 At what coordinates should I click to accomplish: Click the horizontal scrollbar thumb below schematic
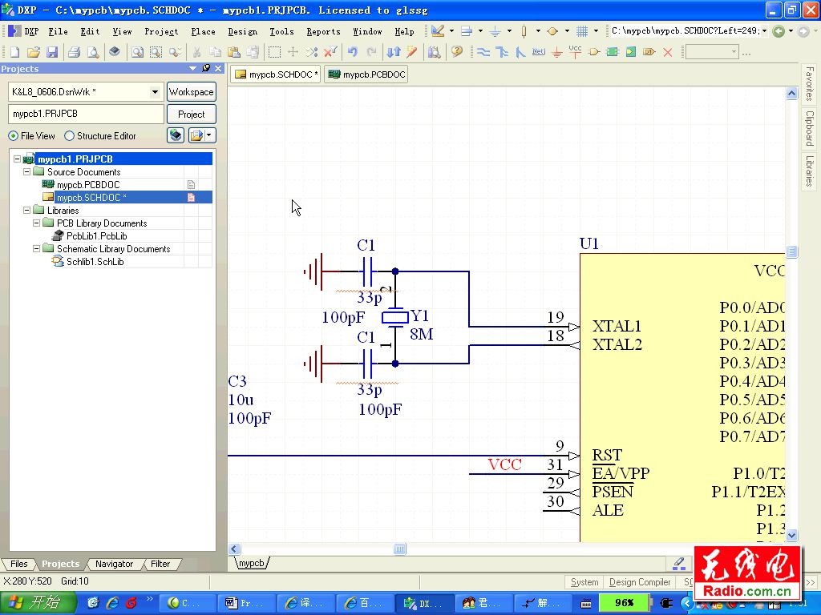tap(399, 549)
